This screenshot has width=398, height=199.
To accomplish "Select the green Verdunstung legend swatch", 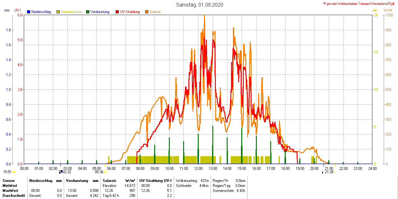I will tap(88, 12).
